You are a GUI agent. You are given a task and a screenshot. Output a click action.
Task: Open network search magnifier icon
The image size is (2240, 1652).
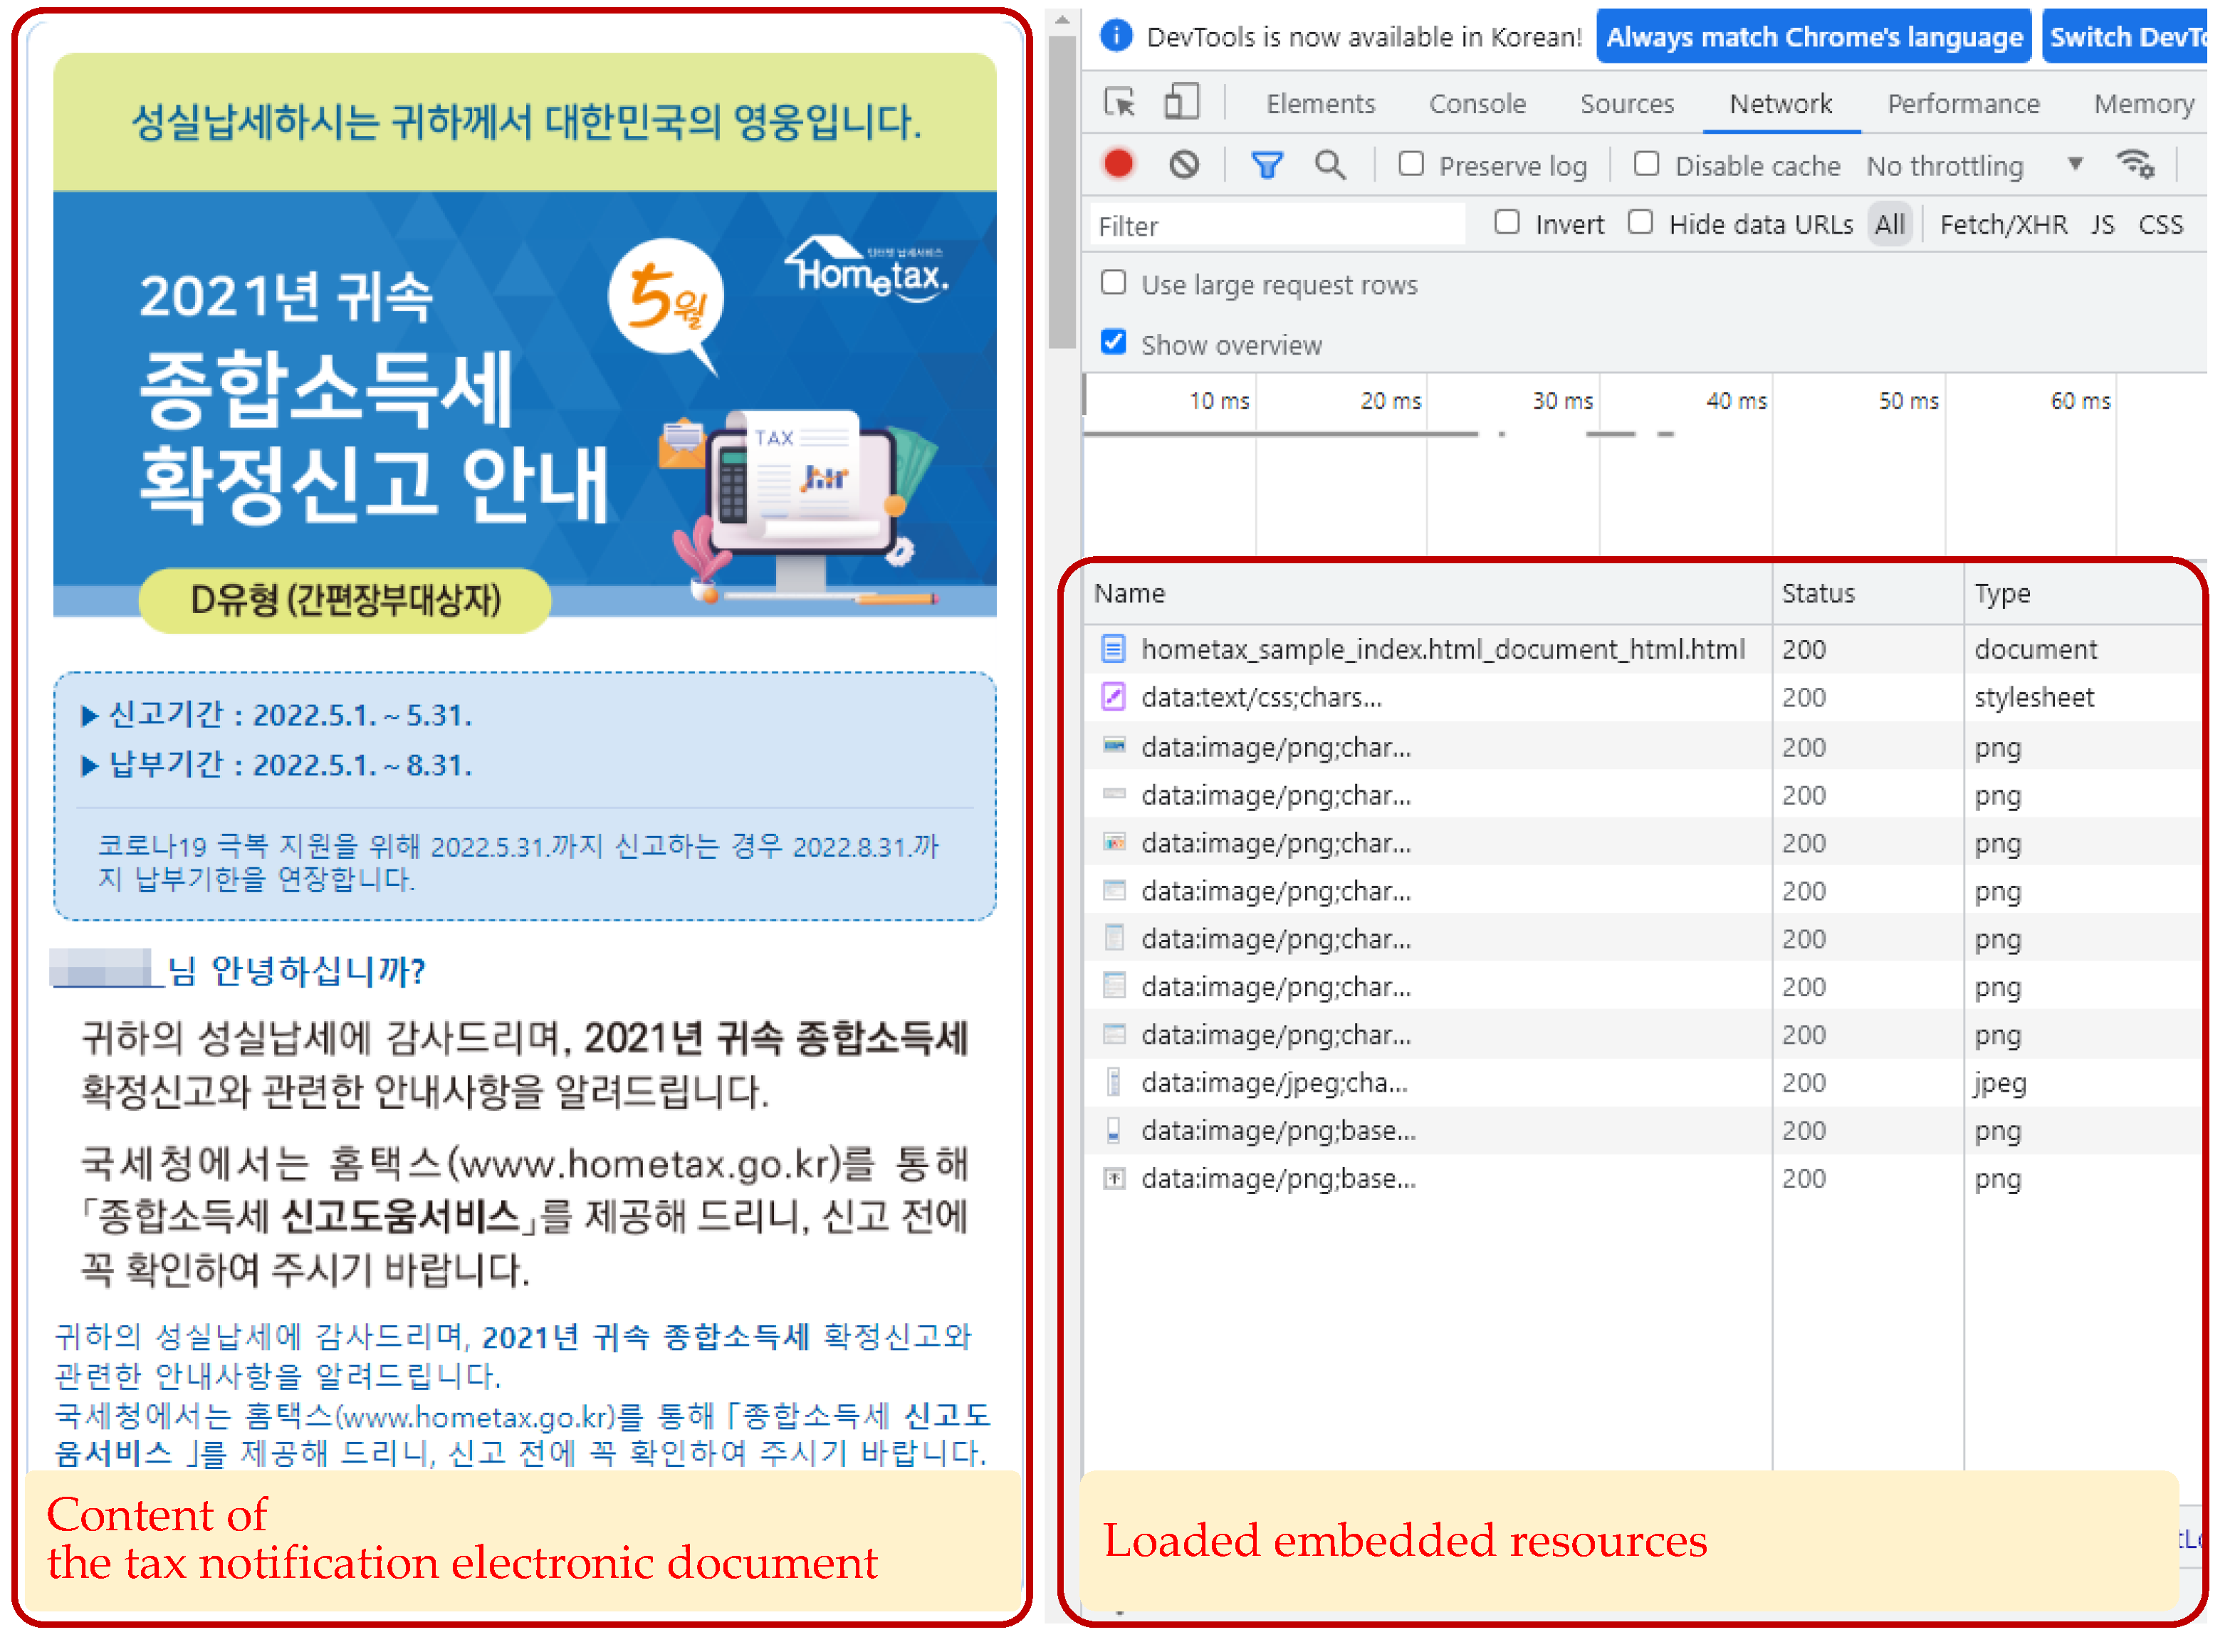coord(1329,165)
